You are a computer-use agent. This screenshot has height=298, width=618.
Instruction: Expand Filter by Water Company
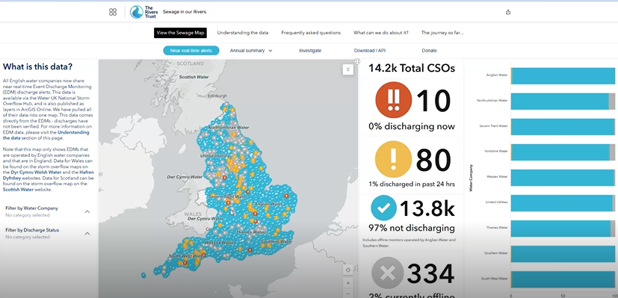pyautogui.click(x=87, y=211)
